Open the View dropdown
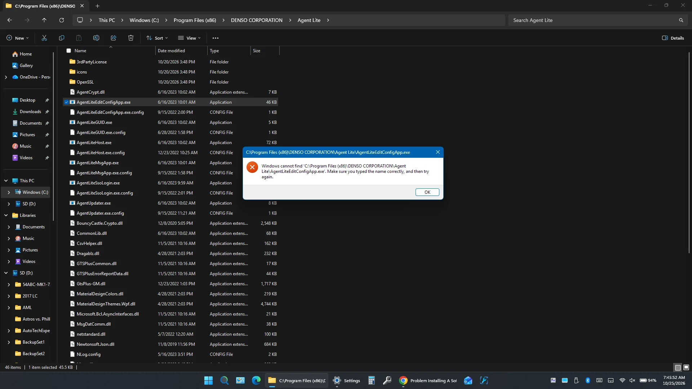This screenshot has height=389, width=692. pyautogui.click(x=189, y=38)
